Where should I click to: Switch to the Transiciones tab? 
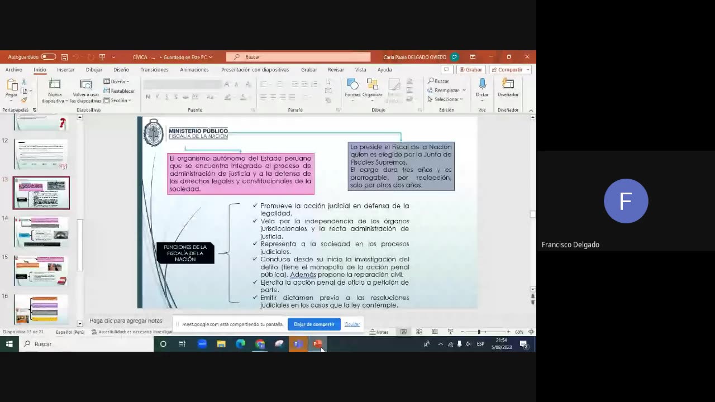[x=154, y=70]
